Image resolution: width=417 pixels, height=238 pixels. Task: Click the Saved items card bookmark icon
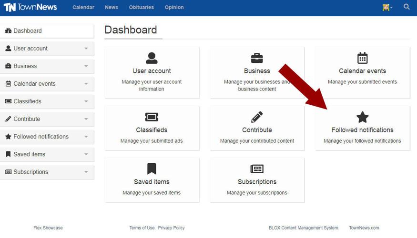(x=152, y=169)
